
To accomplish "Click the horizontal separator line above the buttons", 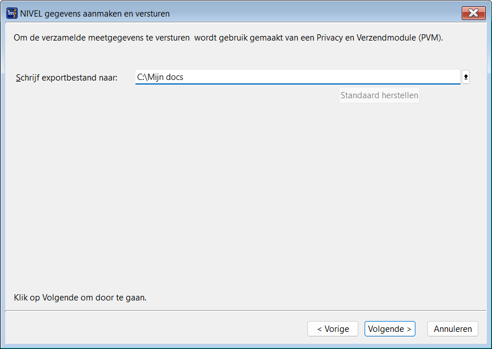I will [x=246, y=311].
